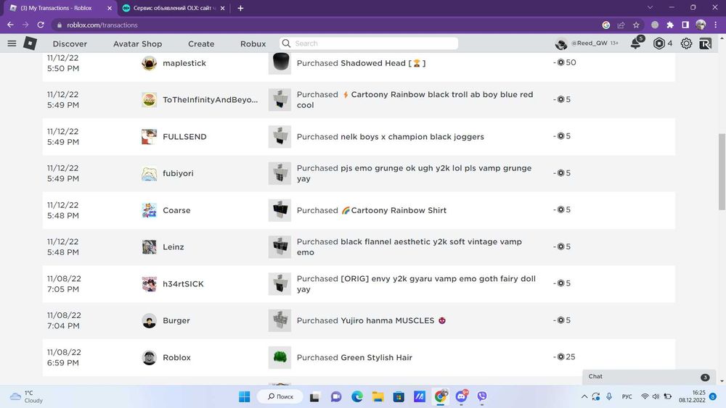The image size is (726, 408).
Task: Open Microsoft Store from the taskbar
Action: pyautogui.click(x=399, y=396)
